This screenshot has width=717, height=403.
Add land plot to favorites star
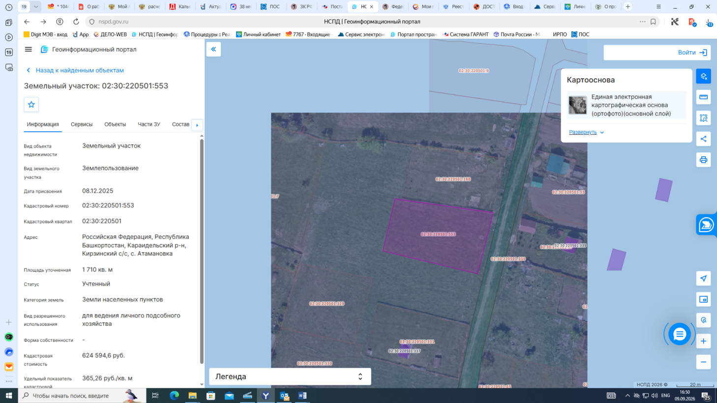pos(31,104)
